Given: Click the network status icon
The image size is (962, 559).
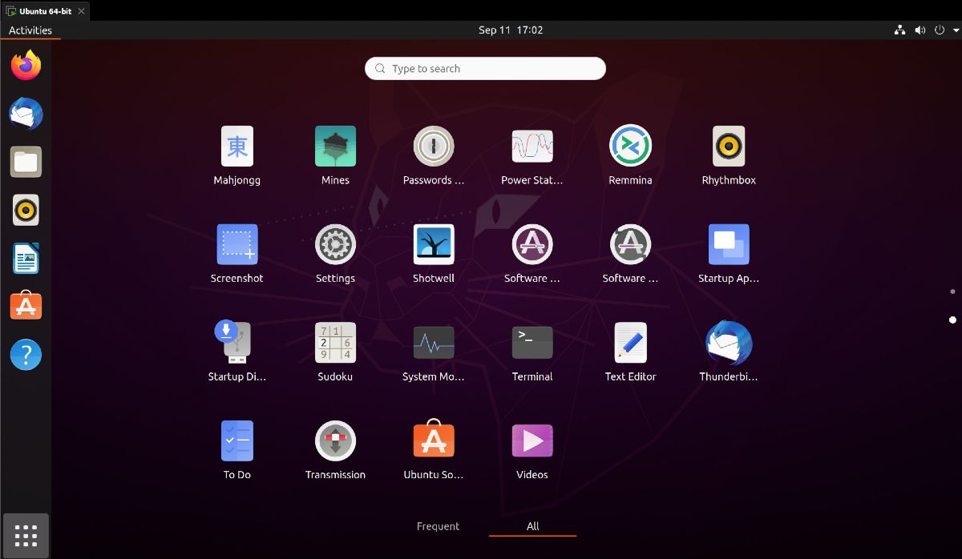Looking at the screenshot, I should (x=899, y=30).
